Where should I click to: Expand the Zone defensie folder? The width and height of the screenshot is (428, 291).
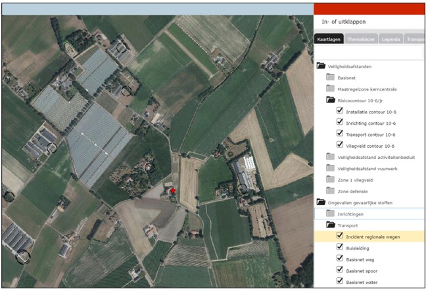click(330, 191)
